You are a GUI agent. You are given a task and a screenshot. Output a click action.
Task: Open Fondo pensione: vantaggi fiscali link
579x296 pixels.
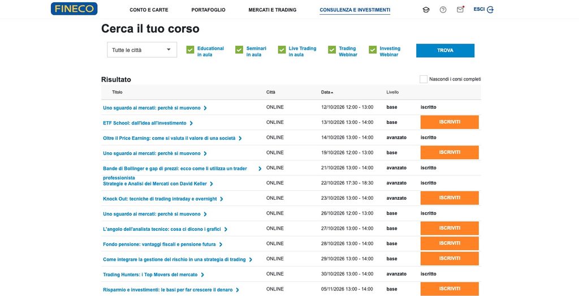(159, 244)
